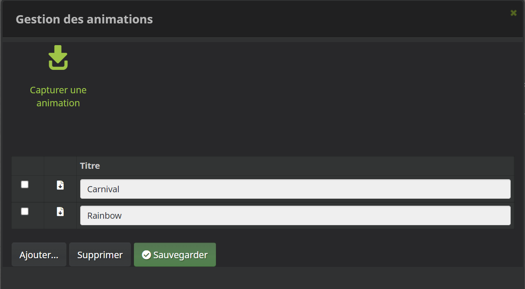Click the table cell surrounding Rainbow's download icon
This screenshot has width=525, height=289.
(60, 216)
